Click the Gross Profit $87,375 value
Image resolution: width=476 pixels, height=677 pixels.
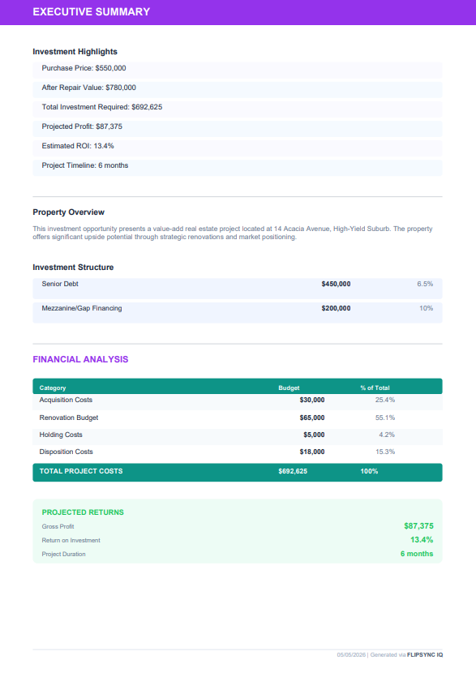click(418, 526)
